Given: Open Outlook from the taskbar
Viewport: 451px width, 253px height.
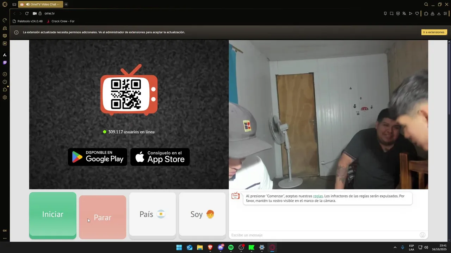Looking at the screenshot, I should [190, 247].
